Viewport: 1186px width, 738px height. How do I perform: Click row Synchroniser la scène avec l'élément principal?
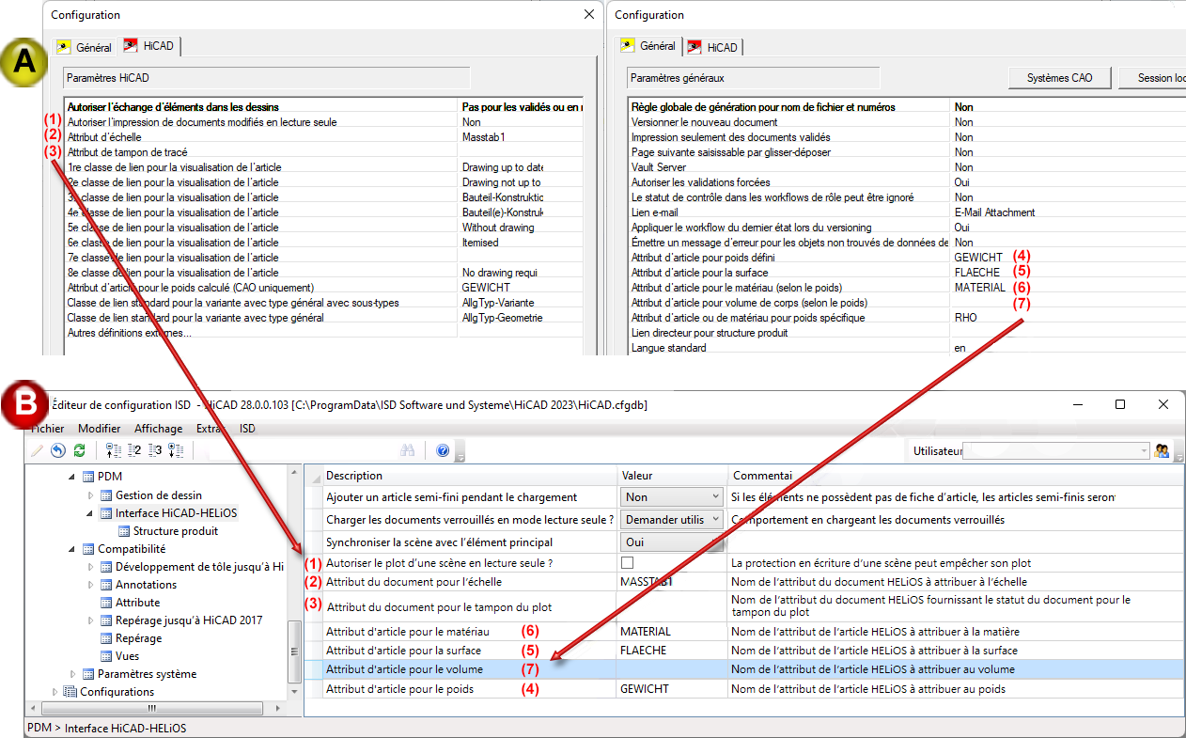(744, 542)
